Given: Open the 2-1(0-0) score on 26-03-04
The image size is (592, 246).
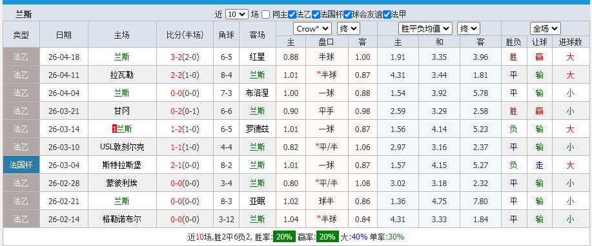Looking at the screenshot, I should tap(185, 166).
